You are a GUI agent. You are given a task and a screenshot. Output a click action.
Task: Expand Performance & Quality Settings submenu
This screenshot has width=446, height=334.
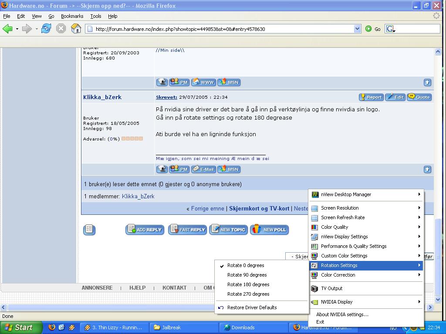[x=366, y=246]
